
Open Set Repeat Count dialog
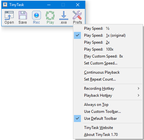[x=108, y=79]
